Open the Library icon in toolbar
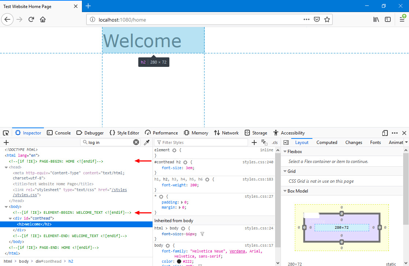This screenshot has width=409, height=266. point(376,19)
